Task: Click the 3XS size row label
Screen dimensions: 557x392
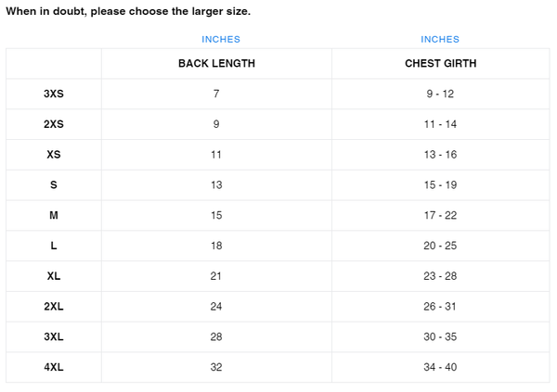Action: (x=54, y=94)
